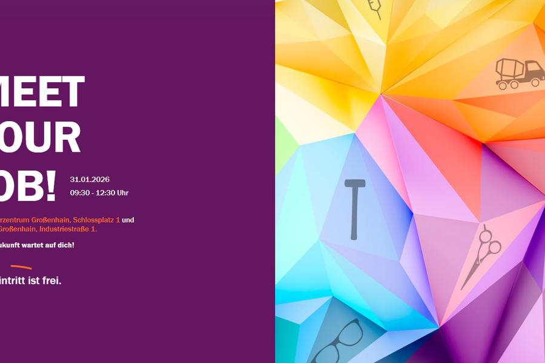Click the cement mixer truck icon

coord(520,74)
